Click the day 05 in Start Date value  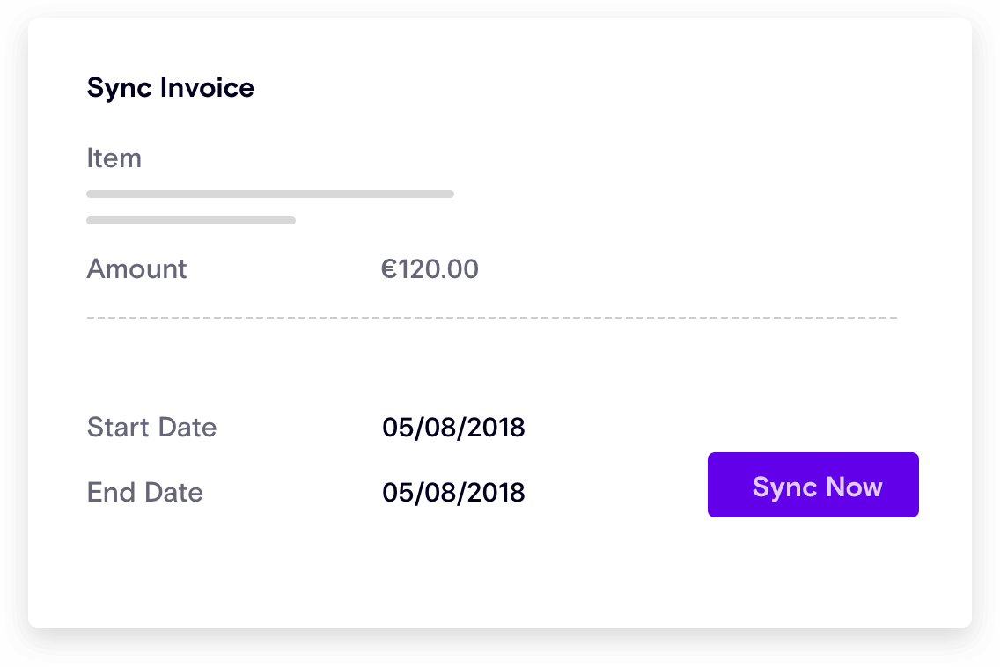(x=396, y=428)
